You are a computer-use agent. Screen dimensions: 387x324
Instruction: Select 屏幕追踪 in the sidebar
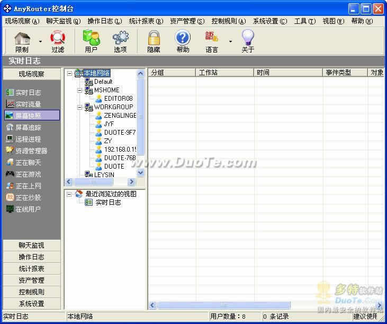[24, 127]
